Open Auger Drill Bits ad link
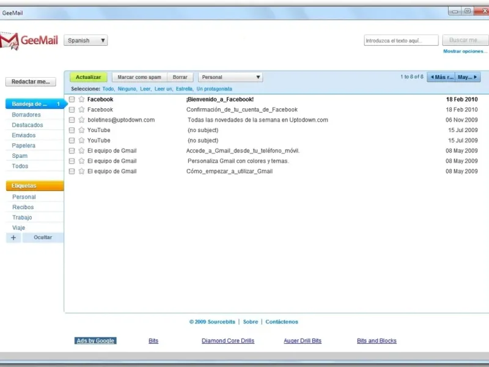This screenshot has height=367, width=489. click(x=303, y=341)
